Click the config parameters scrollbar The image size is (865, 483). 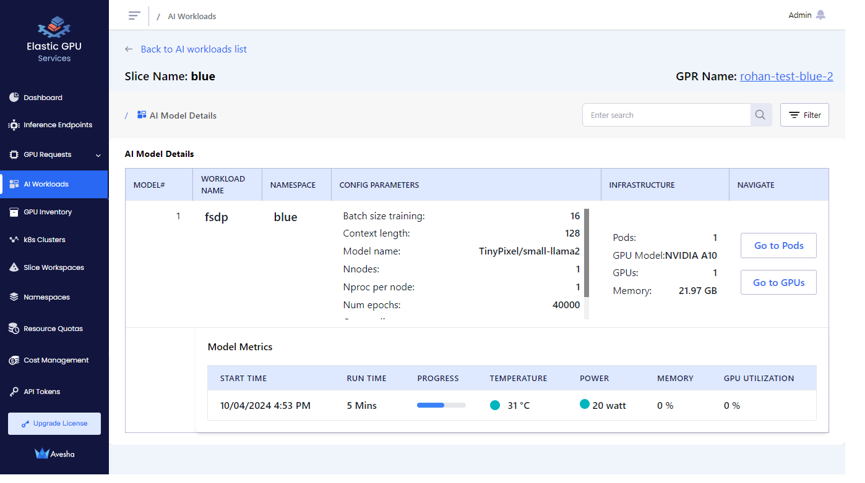coord(587,253)
